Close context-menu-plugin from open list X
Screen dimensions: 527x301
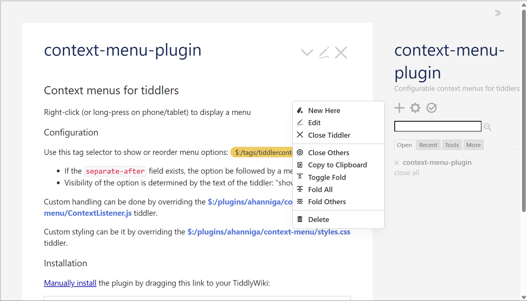[396, 163]
